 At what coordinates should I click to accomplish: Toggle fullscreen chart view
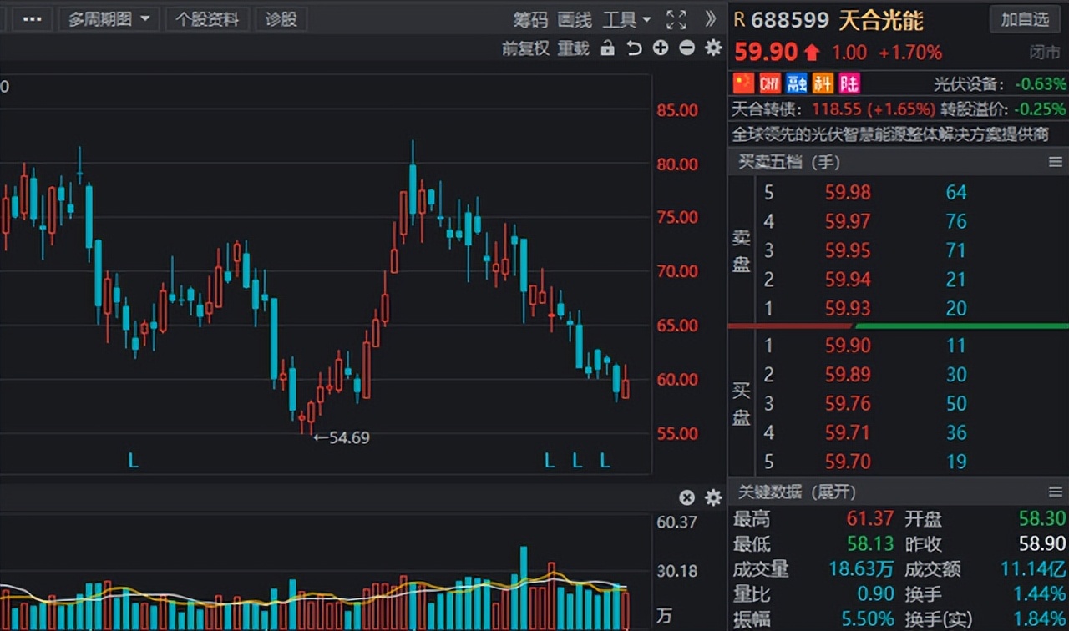[x=676, y=19]
